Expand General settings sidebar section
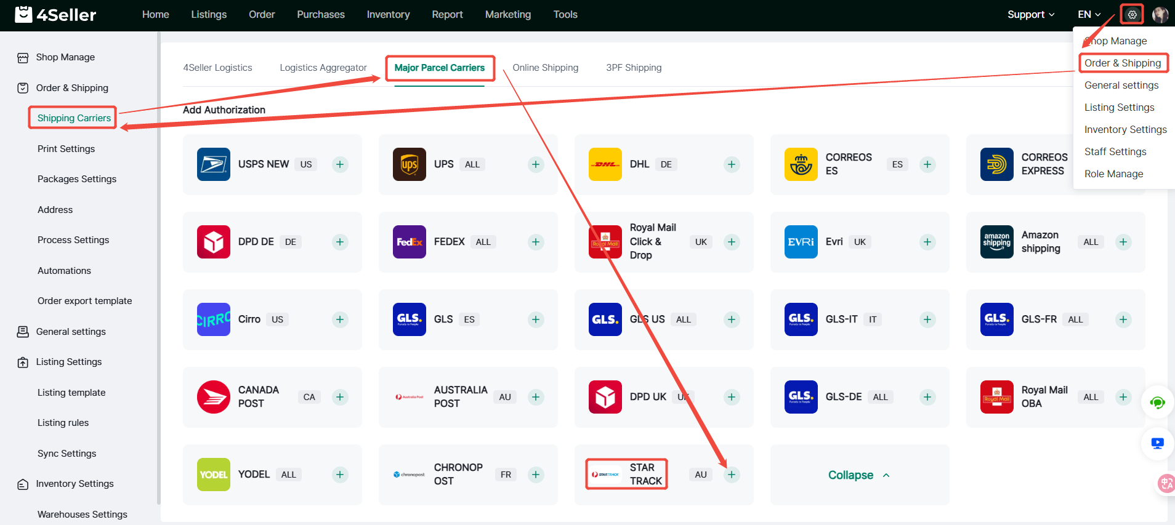1175x525 pixels. pos(71,332)
